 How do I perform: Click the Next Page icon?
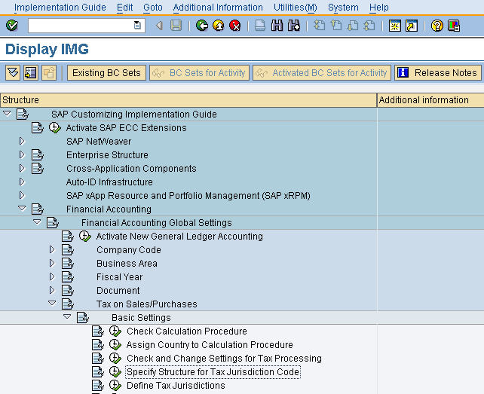(x=353, y=26)
